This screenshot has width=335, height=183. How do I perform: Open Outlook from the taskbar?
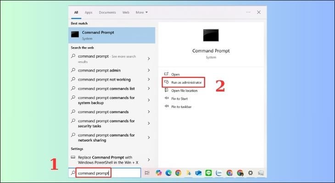click(198, 173)
